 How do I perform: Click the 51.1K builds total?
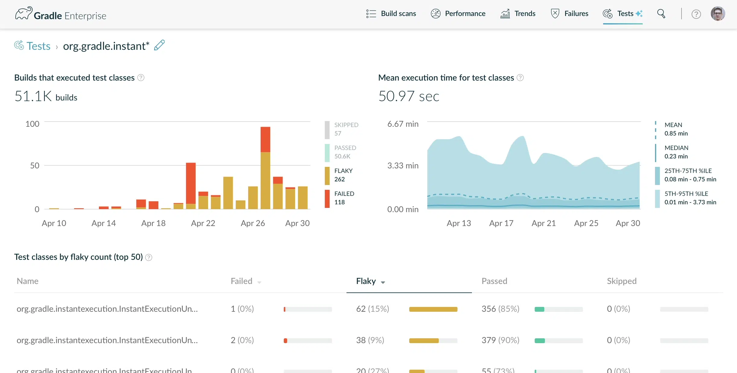[46, 96]
